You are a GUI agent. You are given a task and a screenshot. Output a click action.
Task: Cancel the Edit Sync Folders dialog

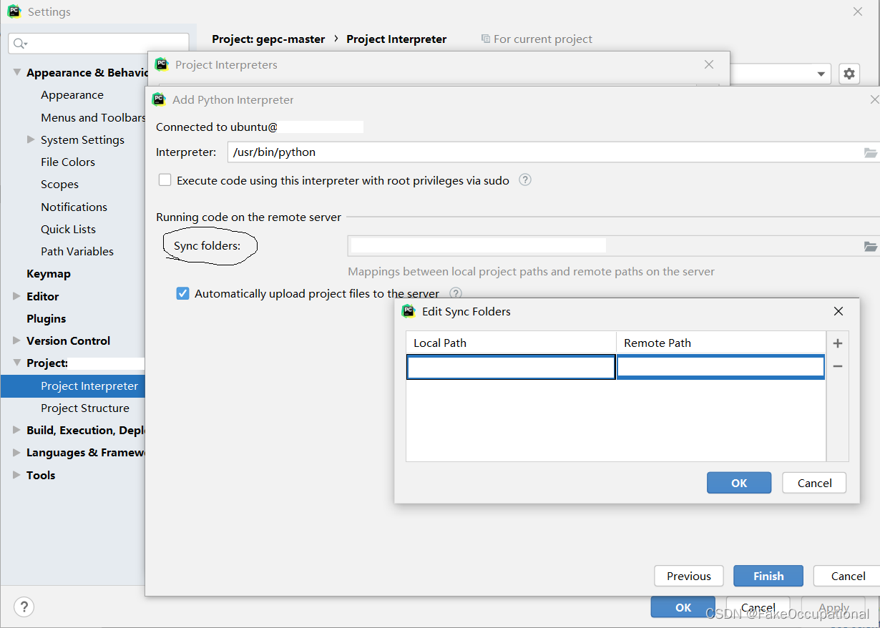pos(814,483)
